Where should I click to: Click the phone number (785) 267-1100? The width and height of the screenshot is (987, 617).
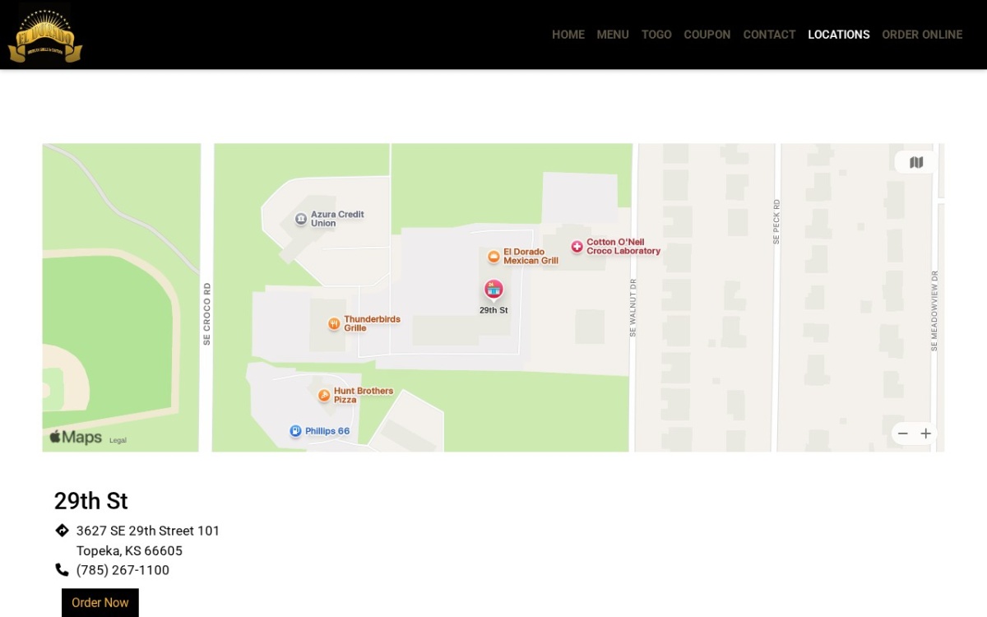123,570
